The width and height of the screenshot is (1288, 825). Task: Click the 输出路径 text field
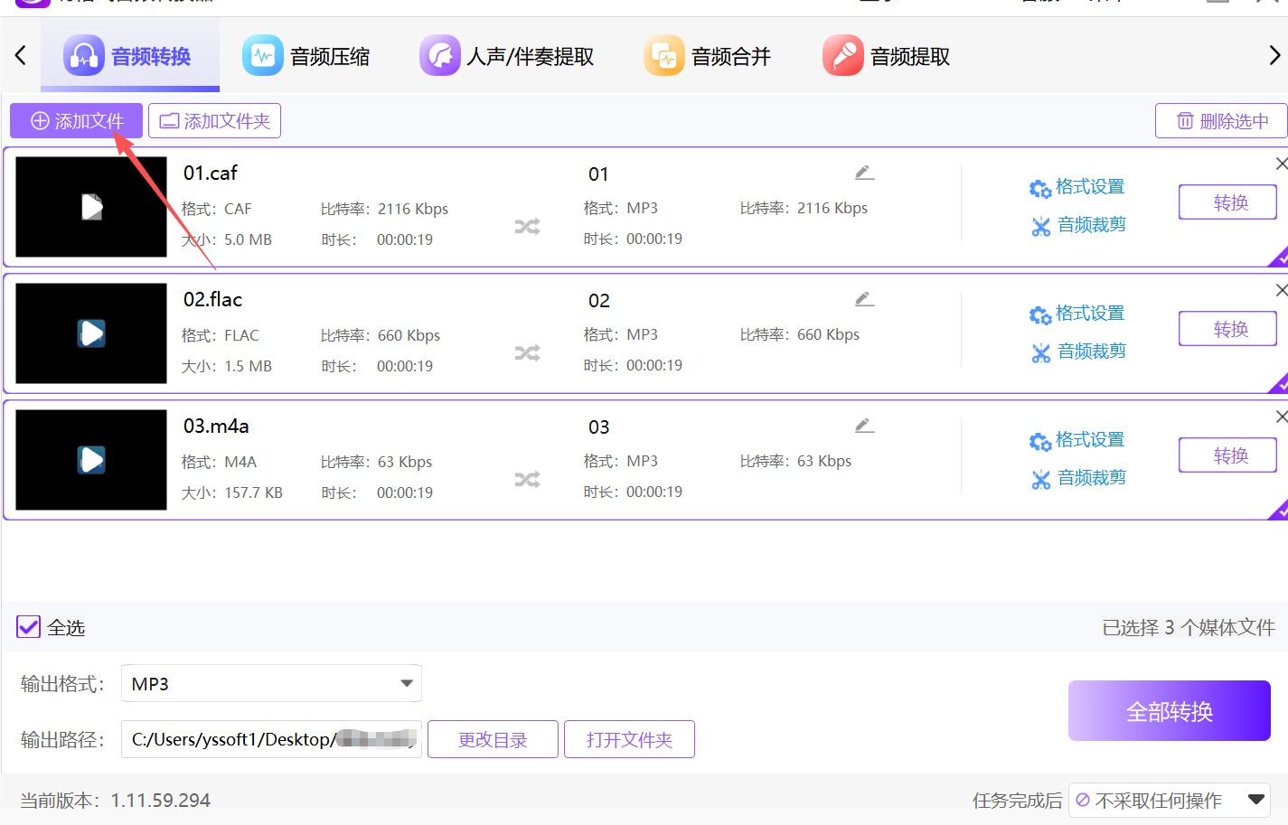point(271,739)
